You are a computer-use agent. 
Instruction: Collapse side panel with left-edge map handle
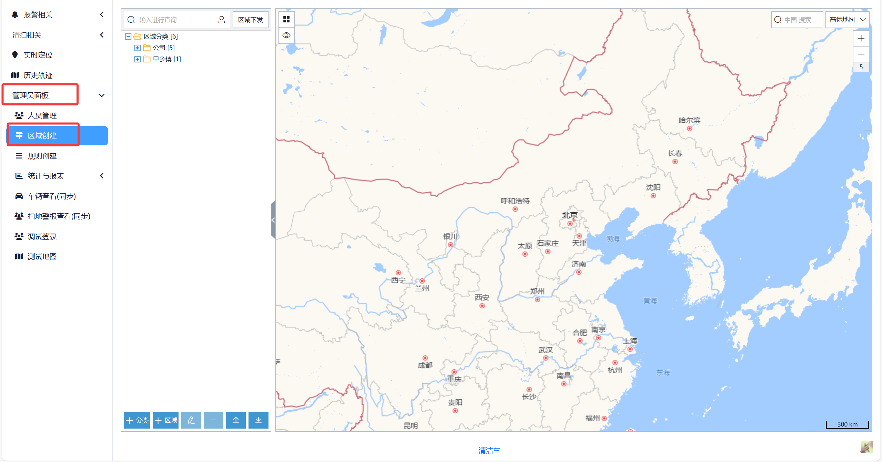point(273,220)
